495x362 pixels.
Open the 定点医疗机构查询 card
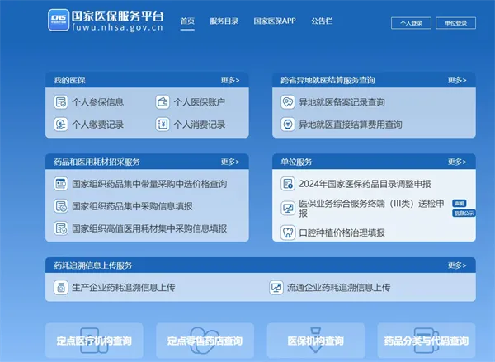(x=94, y=341)
